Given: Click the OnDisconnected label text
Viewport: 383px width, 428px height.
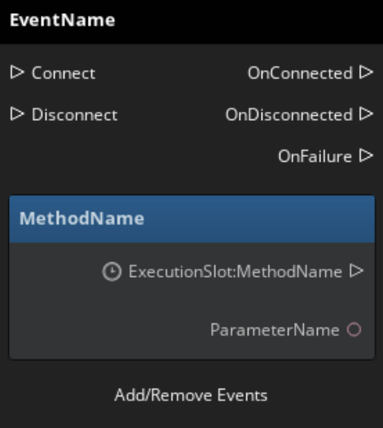Looking at the screenshot, I should pyautogui.click(x=289, y=114).
